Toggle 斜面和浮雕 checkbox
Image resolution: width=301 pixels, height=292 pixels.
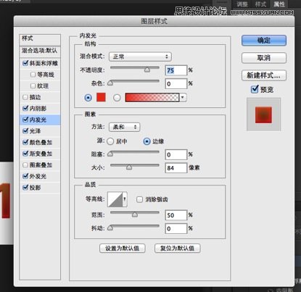[25, 63]
